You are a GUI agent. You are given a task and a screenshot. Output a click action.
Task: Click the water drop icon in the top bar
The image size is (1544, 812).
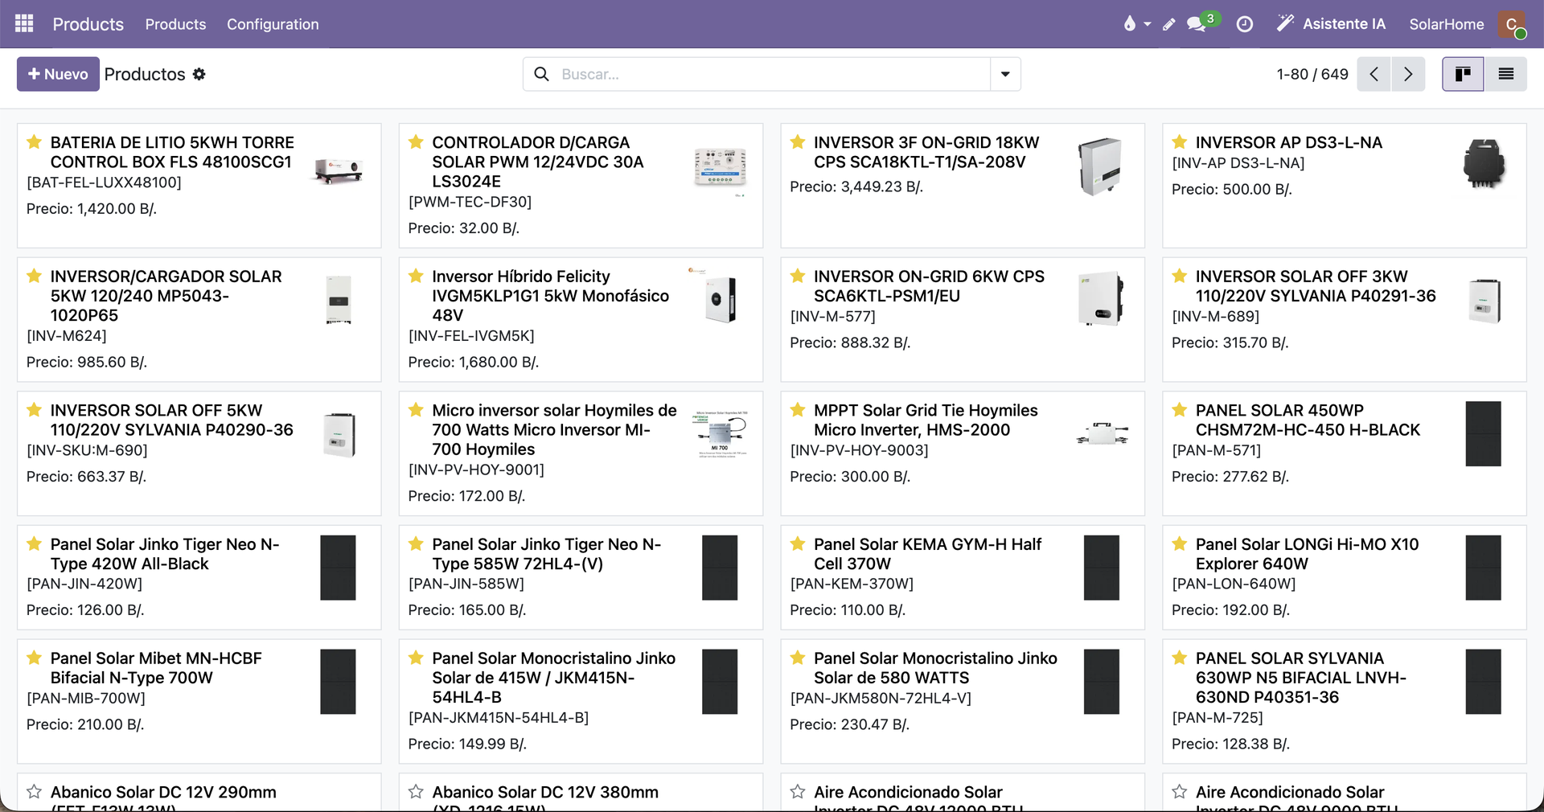pos(1130,24)
